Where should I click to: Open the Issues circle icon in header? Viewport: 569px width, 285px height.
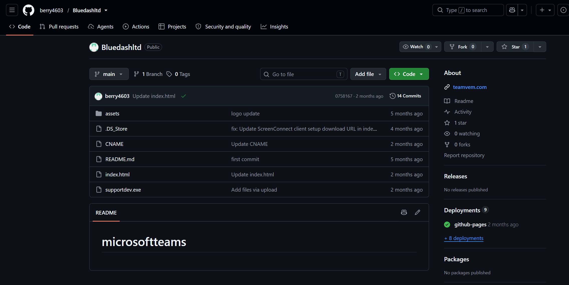563,10
